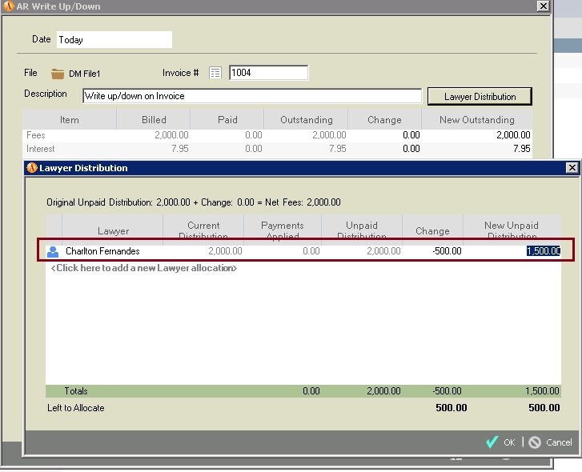
Task: Click the Interest New Outstanding 7.95 value
Action: (521, 149)
